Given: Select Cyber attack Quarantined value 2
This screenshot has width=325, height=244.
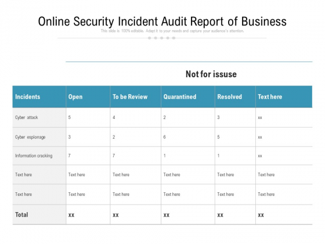Looking at the screenshot, I should tap(165, 117).
